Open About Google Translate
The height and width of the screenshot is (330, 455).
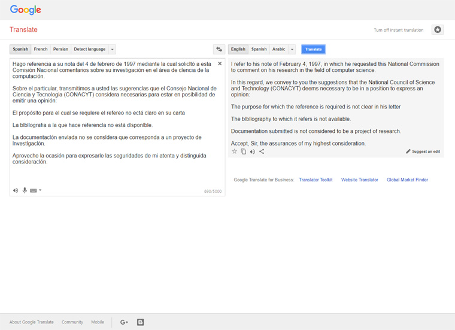31,322
